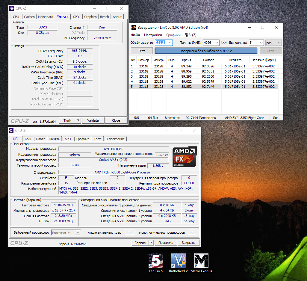Click LinX progress bar showing Завершено без ошибок
This screenshot has width=307, height=281.
[x=206, y=51]
